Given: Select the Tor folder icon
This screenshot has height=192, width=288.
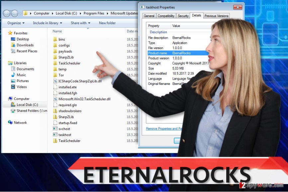Looking at the screenshot, I should (55, 75).
